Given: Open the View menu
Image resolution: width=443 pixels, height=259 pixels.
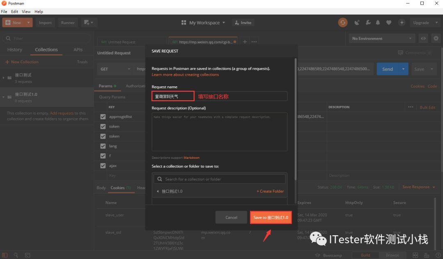Looking at the screenshot, I should [x=26, y=11].
